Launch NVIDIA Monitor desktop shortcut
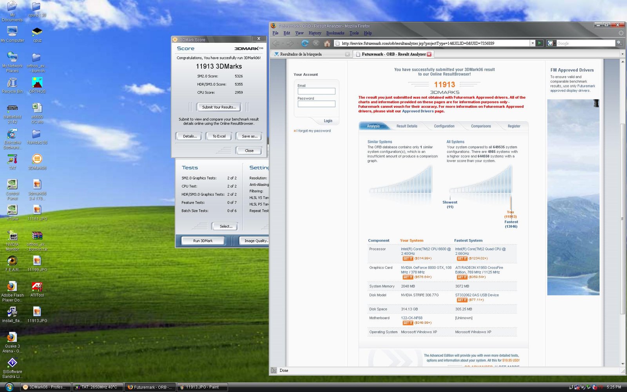This screenshot has height=392, width=627. [12, 241]
